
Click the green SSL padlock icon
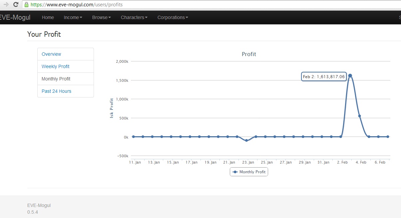point(26,5)
